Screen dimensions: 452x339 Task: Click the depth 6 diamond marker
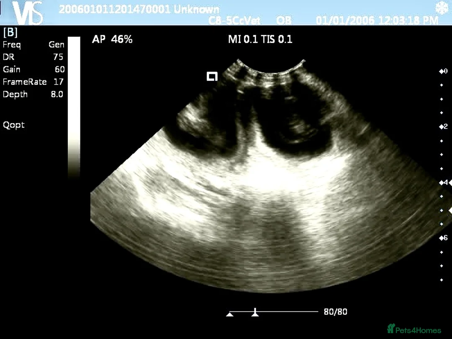point(443,238)
